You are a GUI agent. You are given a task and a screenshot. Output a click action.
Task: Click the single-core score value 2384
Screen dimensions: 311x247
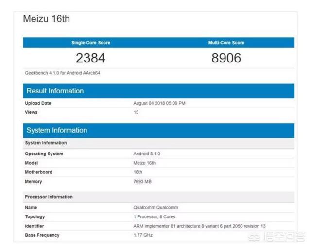pyautogui.click(x=90, y=58)
